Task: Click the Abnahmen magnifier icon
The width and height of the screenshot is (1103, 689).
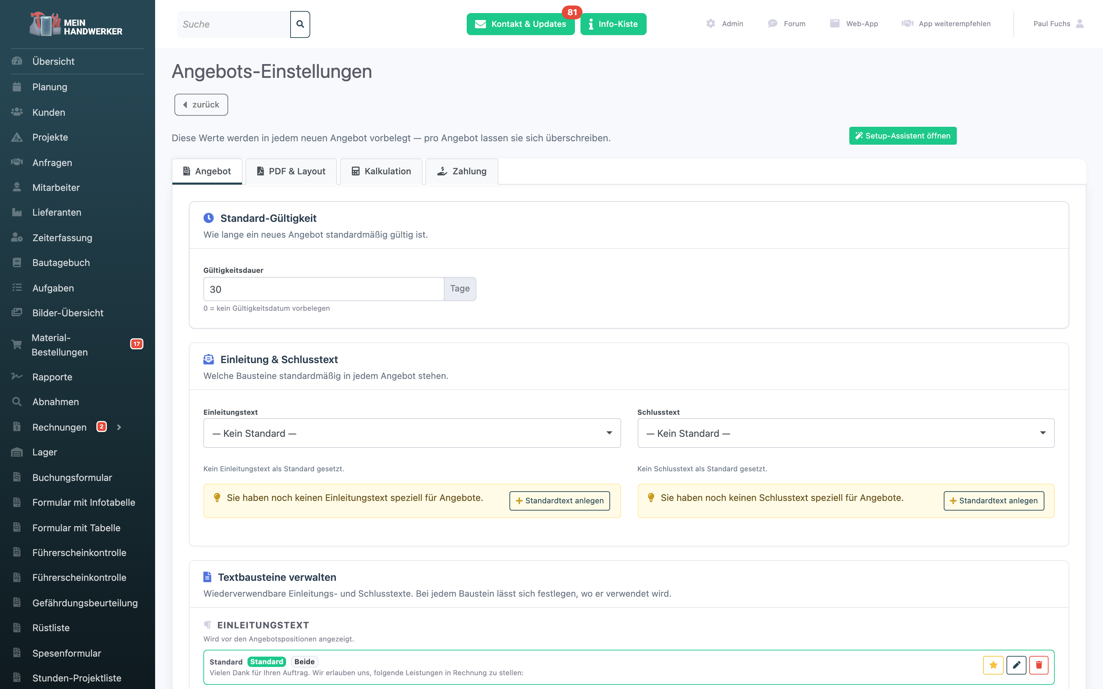Action: coord(17,401)
